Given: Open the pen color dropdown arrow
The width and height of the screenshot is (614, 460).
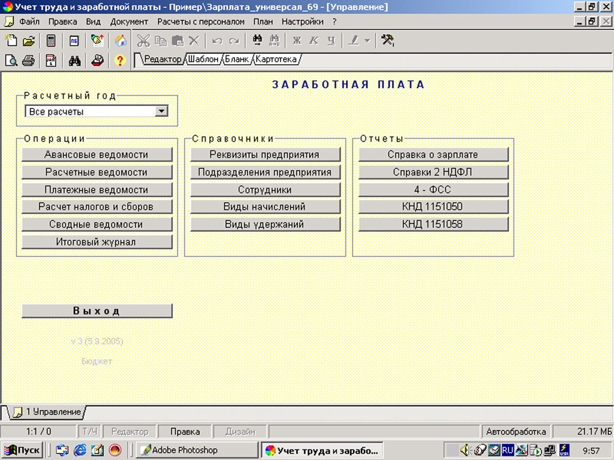Looking at the screenshot, I should 366,40.
